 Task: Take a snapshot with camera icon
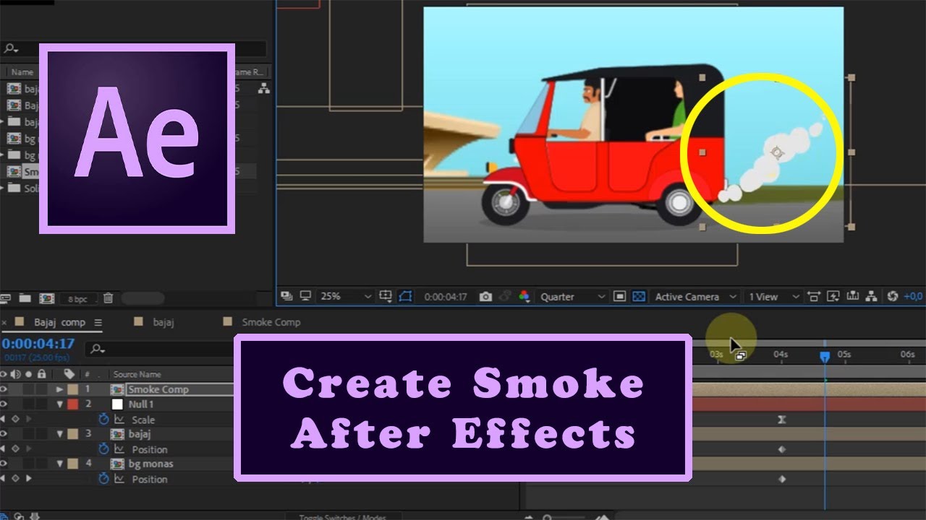coord(485,296)
